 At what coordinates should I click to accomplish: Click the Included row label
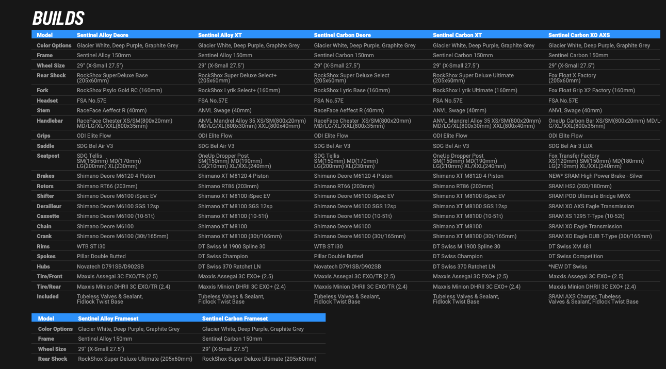tap(47, 296)
